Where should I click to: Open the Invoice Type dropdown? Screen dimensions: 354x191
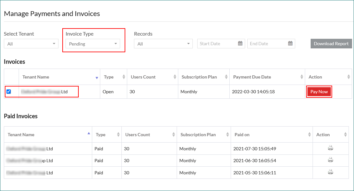coord(93,44)
